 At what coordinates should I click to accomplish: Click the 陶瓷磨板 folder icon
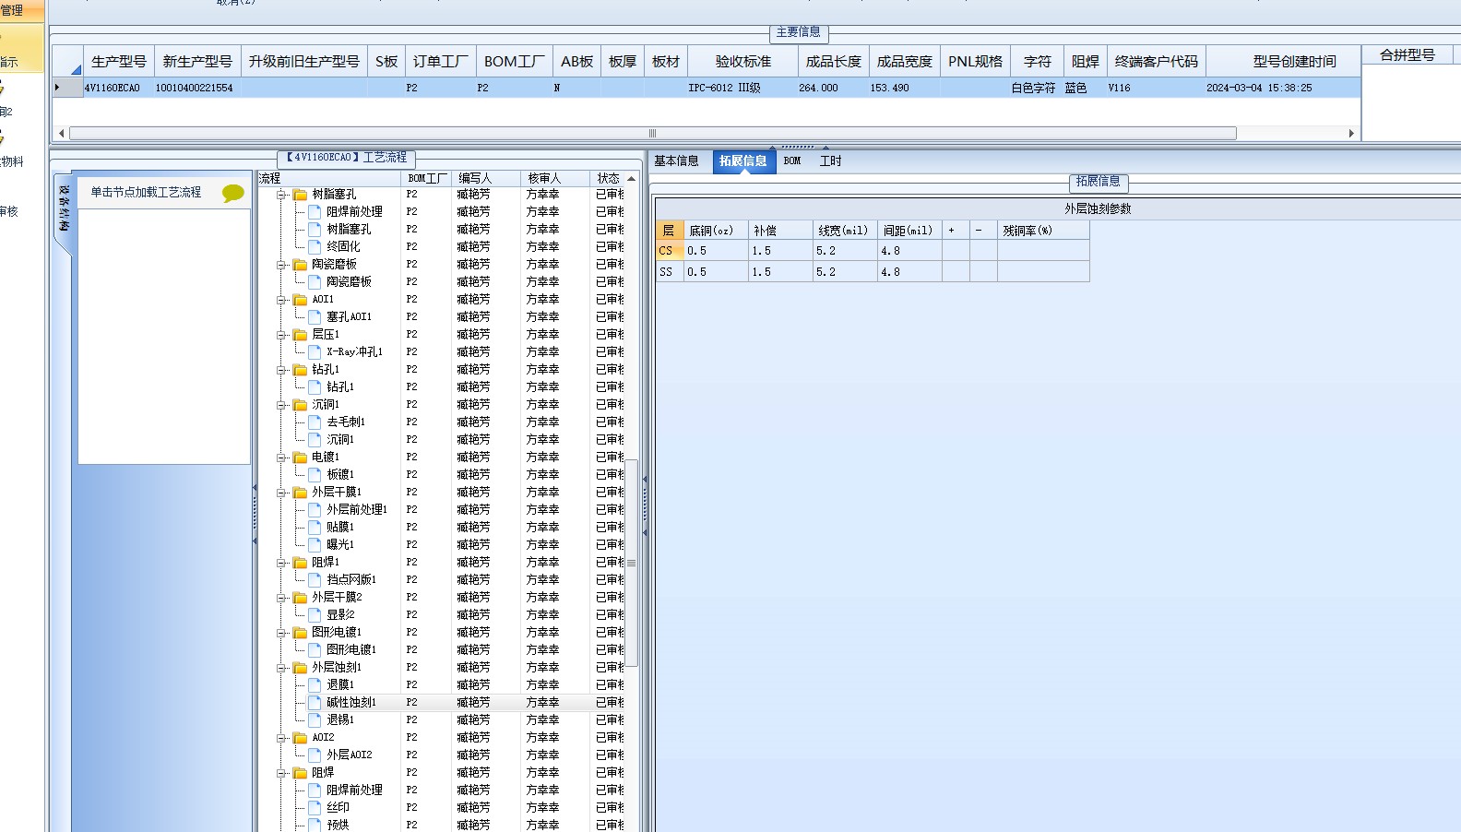(300, 265)
